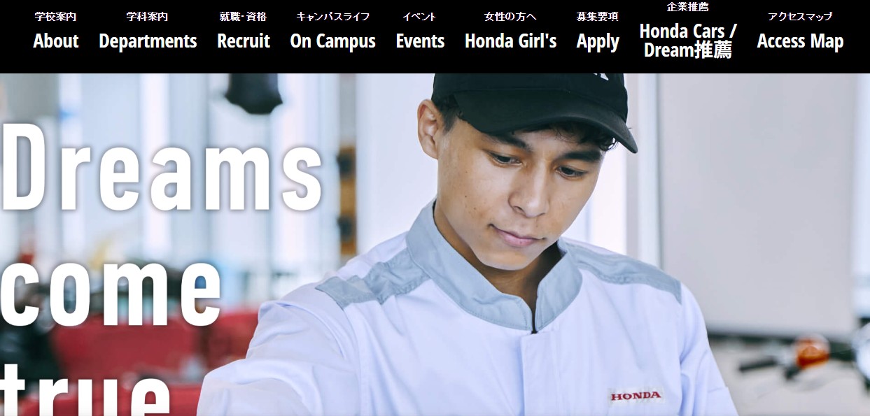Click the 学校案内 label
The width and height of the screenshot is (870, 416).
[x=56, y=17]
